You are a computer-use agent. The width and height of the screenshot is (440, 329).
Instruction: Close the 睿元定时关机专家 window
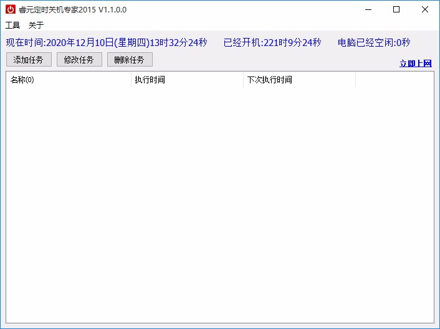[425, 9]
